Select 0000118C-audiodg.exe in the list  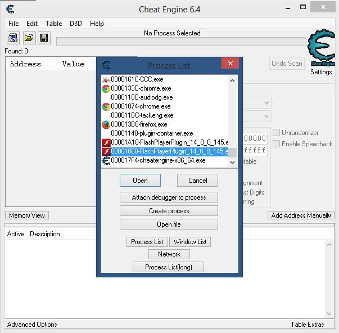click(x=164, y=97)
